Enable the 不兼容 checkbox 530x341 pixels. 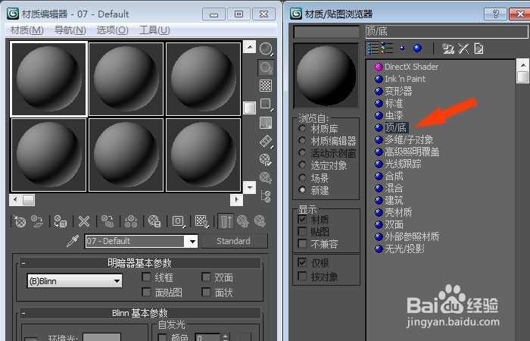pyautogui.click(x=302, y=244)
